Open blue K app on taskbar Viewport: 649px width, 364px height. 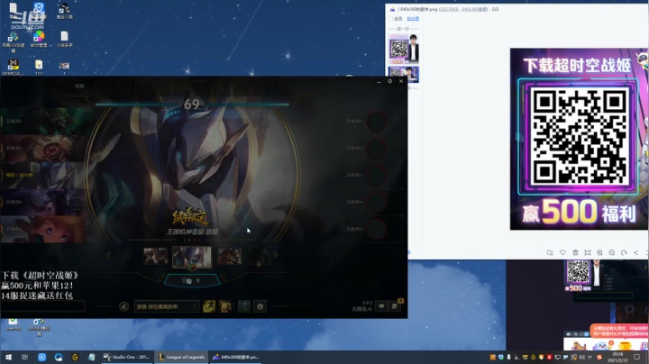pos(41,357)
